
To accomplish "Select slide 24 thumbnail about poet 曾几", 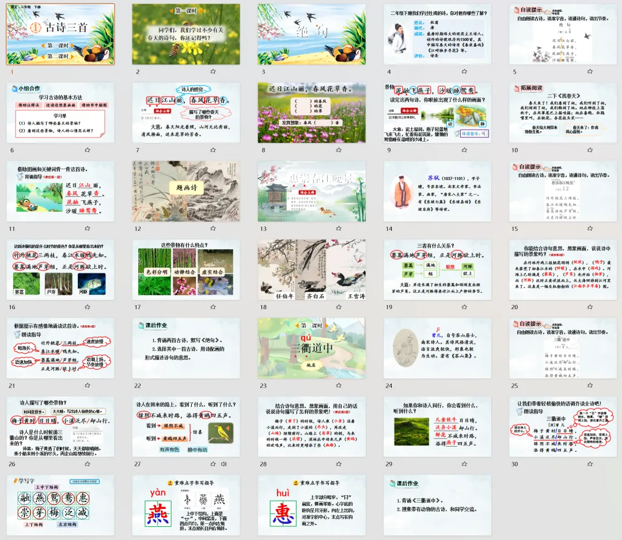I will pyautogui.click(x=437, y=348).
